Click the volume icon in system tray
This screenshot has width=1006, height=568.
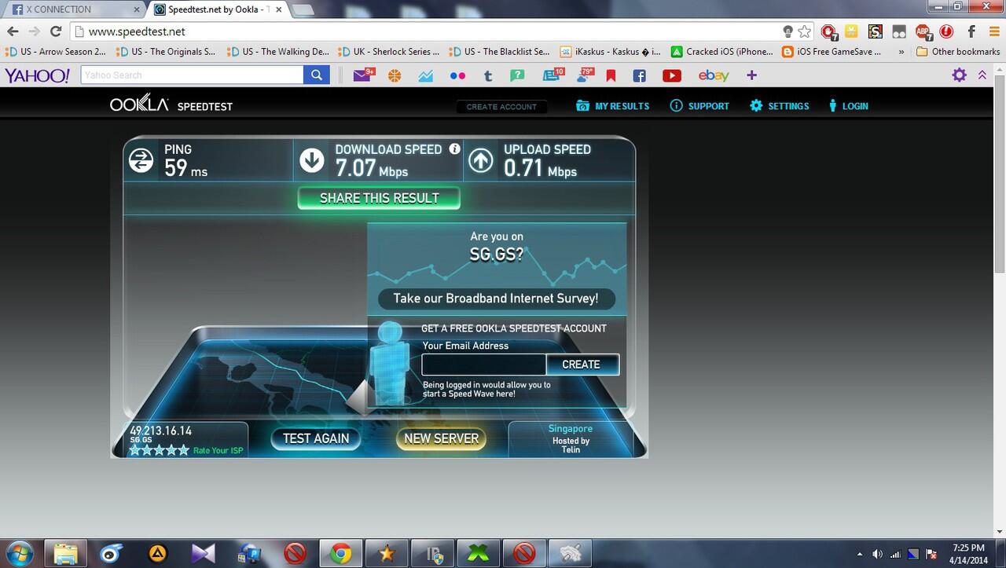[x=878, y=554]
